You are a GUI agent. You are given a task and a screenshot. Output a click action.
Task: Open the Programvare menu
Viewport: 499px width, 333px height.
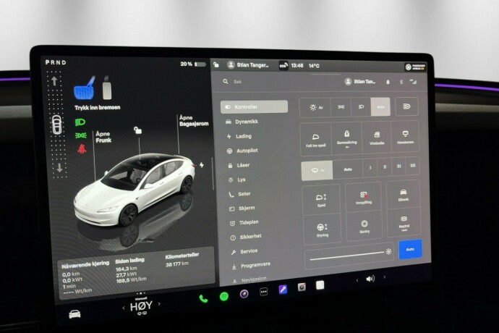tap(252, 266)
